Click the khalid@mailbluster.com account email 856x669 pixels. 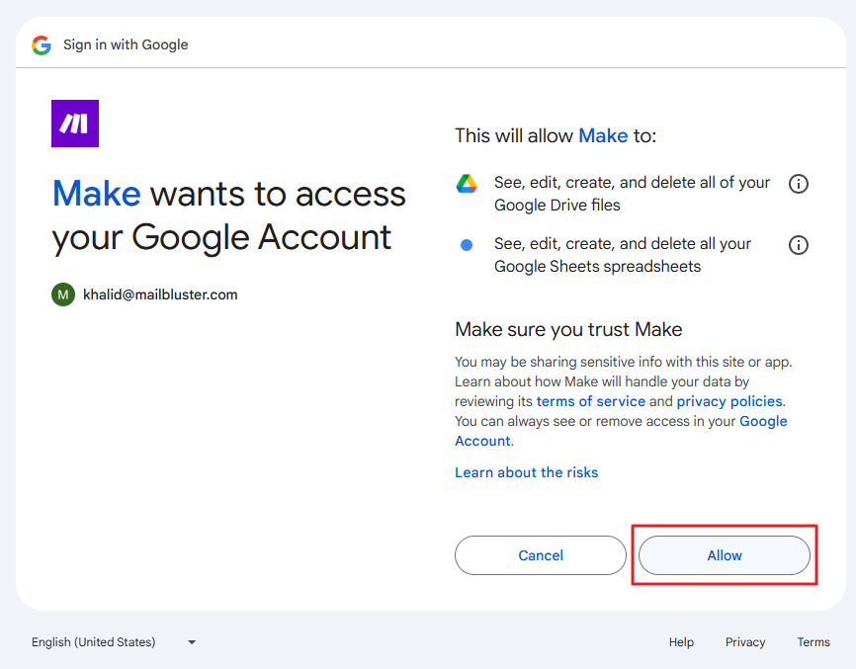pyautogui.click(x=160, y=294)
